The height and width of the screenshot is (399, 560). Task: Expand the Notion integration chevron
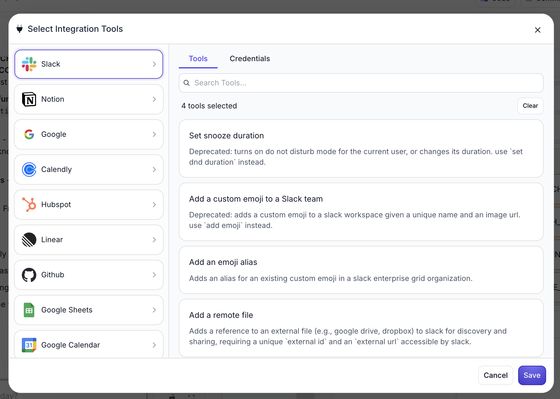pyautogui.click(x=154, y=99)
